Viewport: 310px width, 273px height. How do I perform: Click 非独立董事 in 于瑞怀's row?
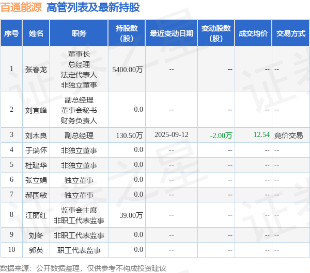(x=79, y=150)
